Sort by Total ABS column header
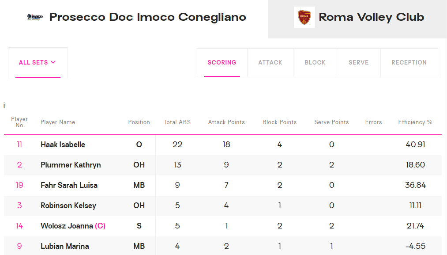The image size is (447, 255). point(177,122)
